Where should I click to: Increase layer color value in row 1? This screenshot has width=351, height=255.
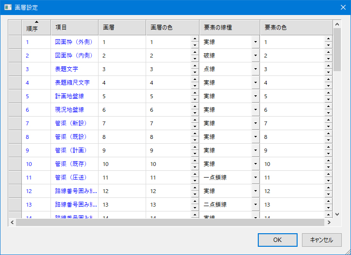pos(195,39)
